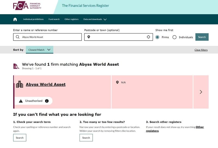Follow the Other registers link in step 3
The height and width of the screenshot is (148, 218).
pyautogui.click(x=175, y=129)
